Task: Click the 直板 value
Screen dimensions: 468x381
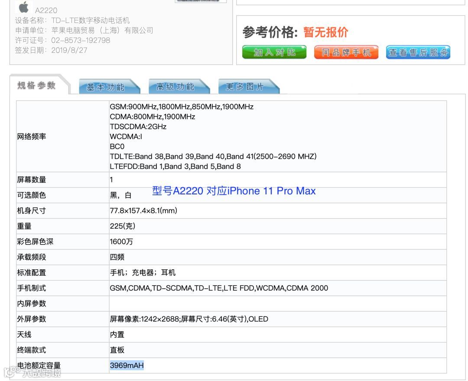Action: tap(117, 350)
